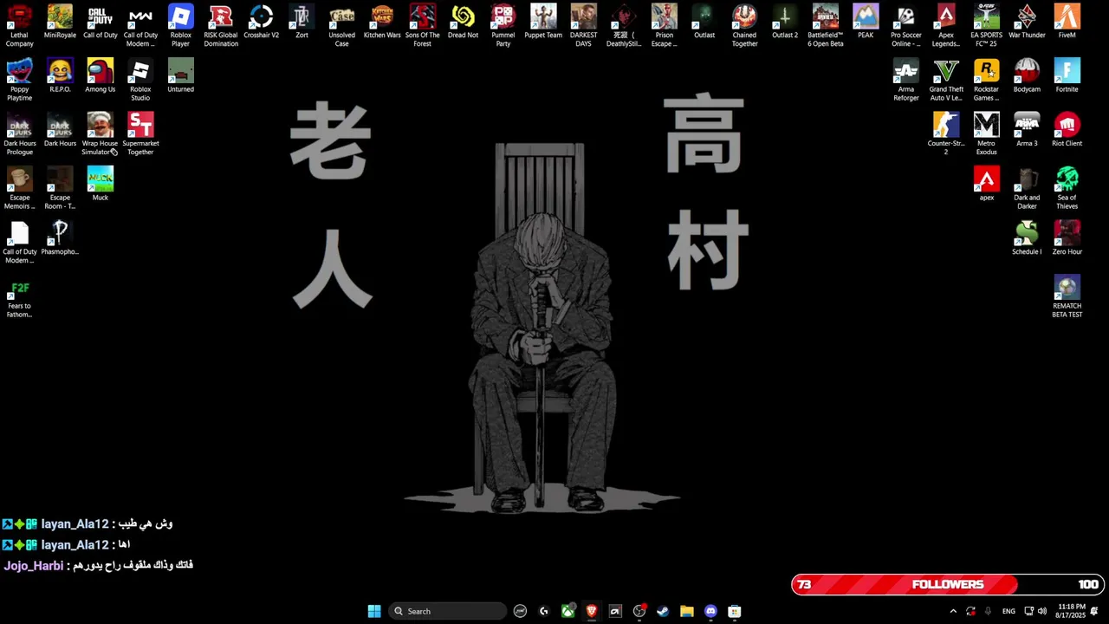The width and height of the screenshot is (1109, 624).
Task: Select the Unturned shortcut
Action: pyautogui.click(x=180, y=75)
